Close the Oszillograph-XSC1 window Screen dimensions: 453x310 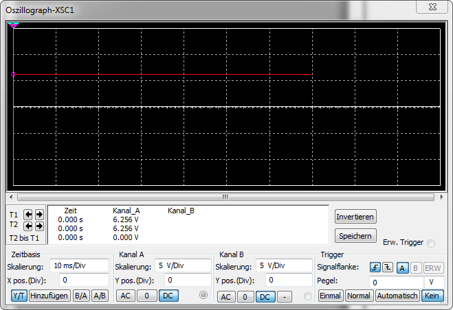pyautogui.click(x=432, y=7)
